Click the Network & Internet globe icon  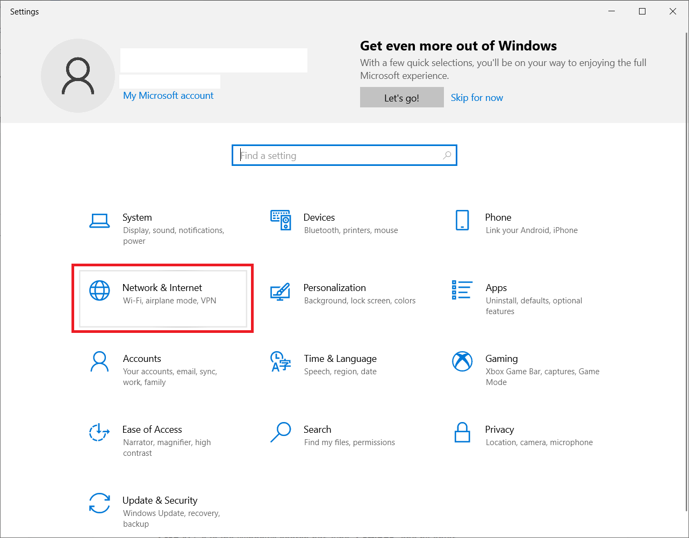tap(99, 290)
